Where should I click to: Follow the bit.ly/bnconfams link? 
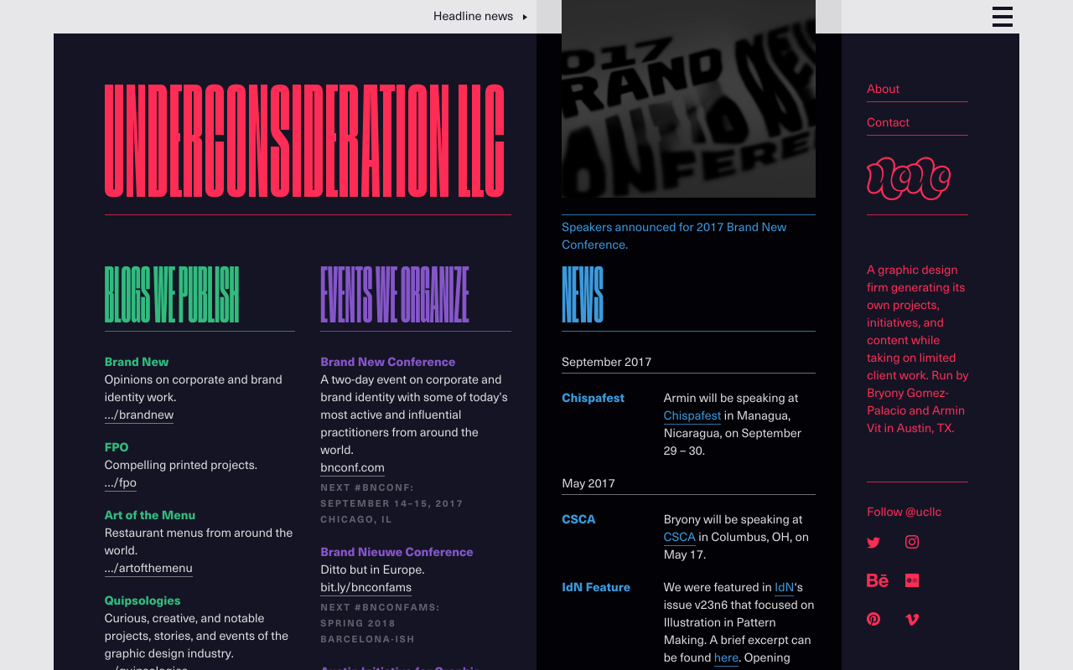click(365, 587)
